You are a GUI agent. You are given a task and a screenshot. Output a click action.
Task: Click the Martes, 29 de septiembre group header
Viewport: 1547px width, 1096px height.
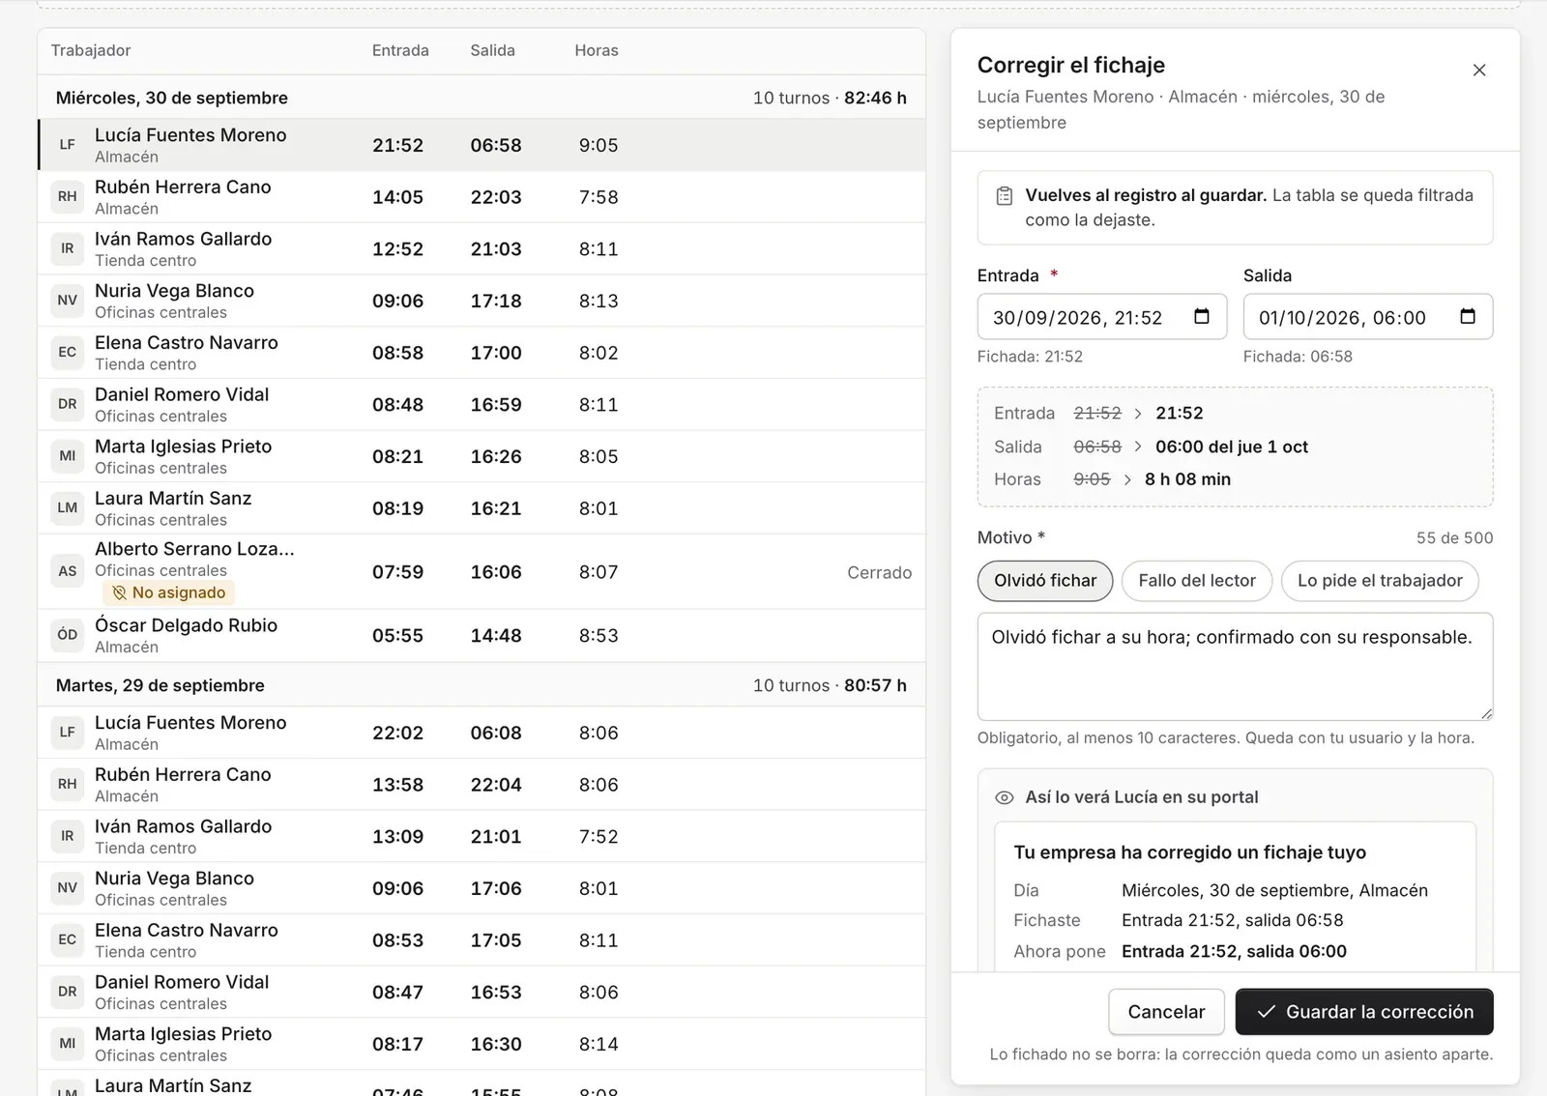point(482,685)
